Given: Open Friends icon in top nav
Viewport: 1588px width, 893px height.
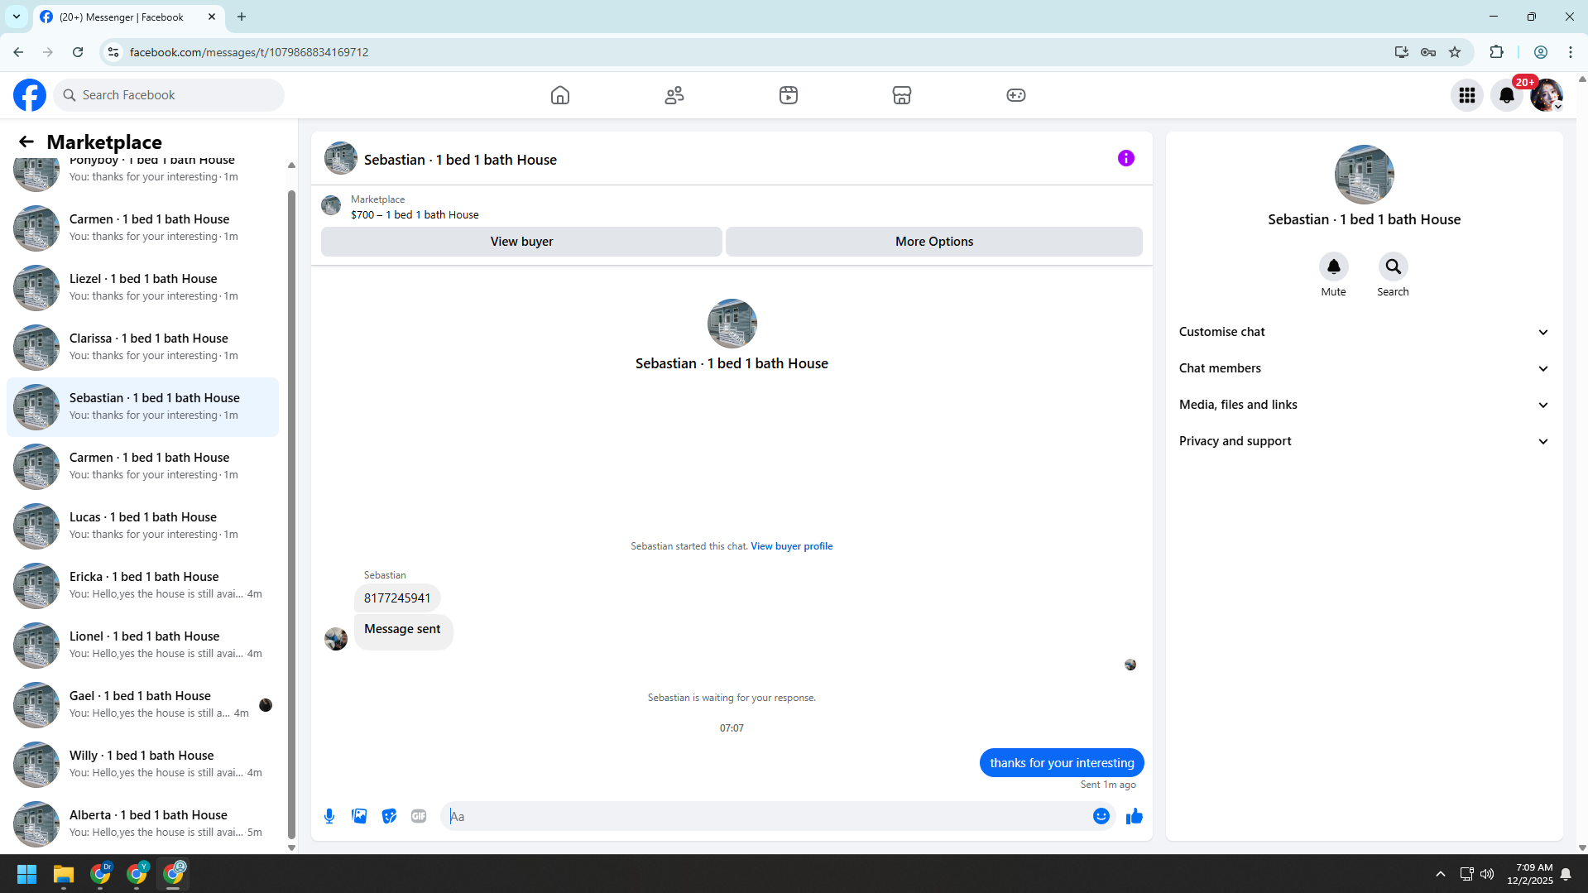Looking at the screenshot, I should pyautogui.click(x=674, y=95).
